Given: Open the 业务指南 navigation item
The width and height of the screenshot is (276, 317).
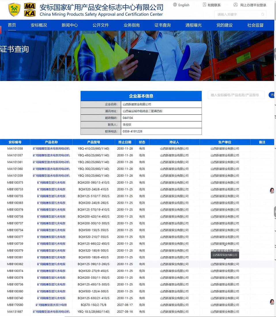Looking at the screenshot, I should (x=132, y=25).
